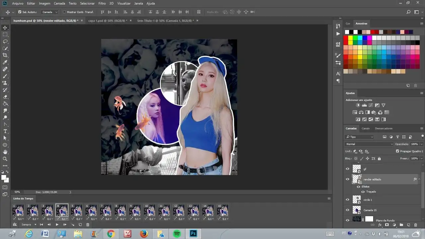This screenshot has height=239, width=425.
Task: Click the Curves adjustment icon
Action: click(371, 105)
